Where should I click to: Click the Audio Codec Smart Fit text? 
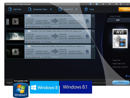120,67
